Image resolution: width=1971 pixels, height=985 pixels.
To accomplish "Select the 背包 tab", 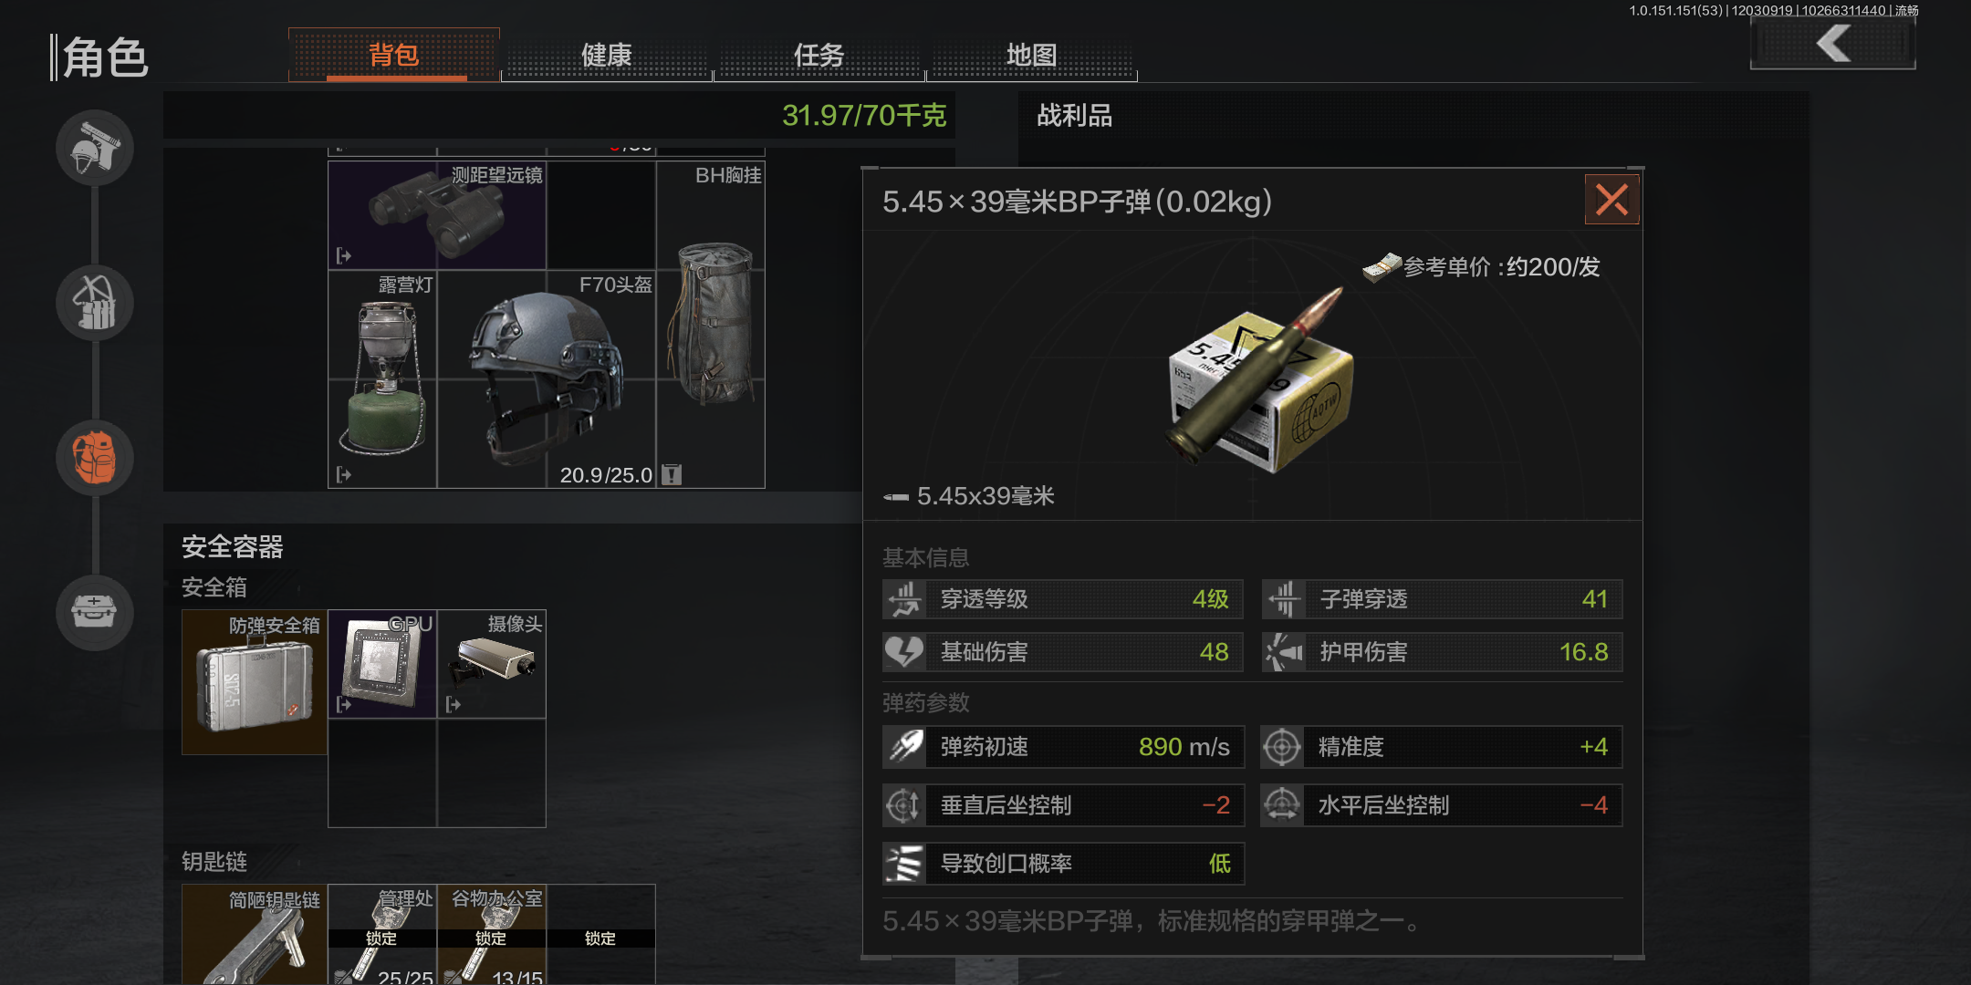I will (394, 56).
